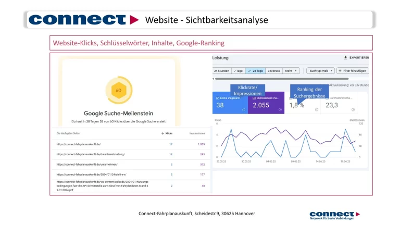Select the 28 Tage range tab

tap(255, 71)
